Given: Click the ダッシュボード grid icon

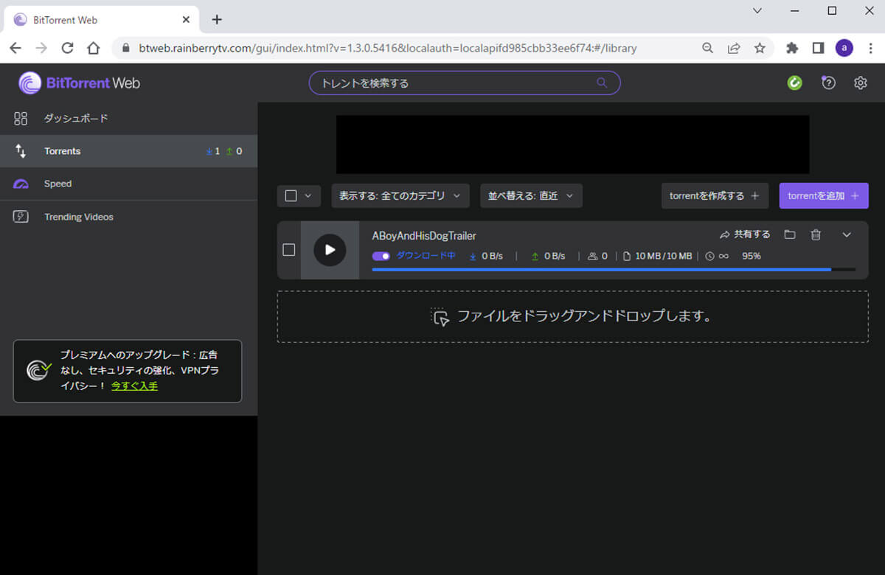Looking at the screenshot, I should (x=21, y=119).
